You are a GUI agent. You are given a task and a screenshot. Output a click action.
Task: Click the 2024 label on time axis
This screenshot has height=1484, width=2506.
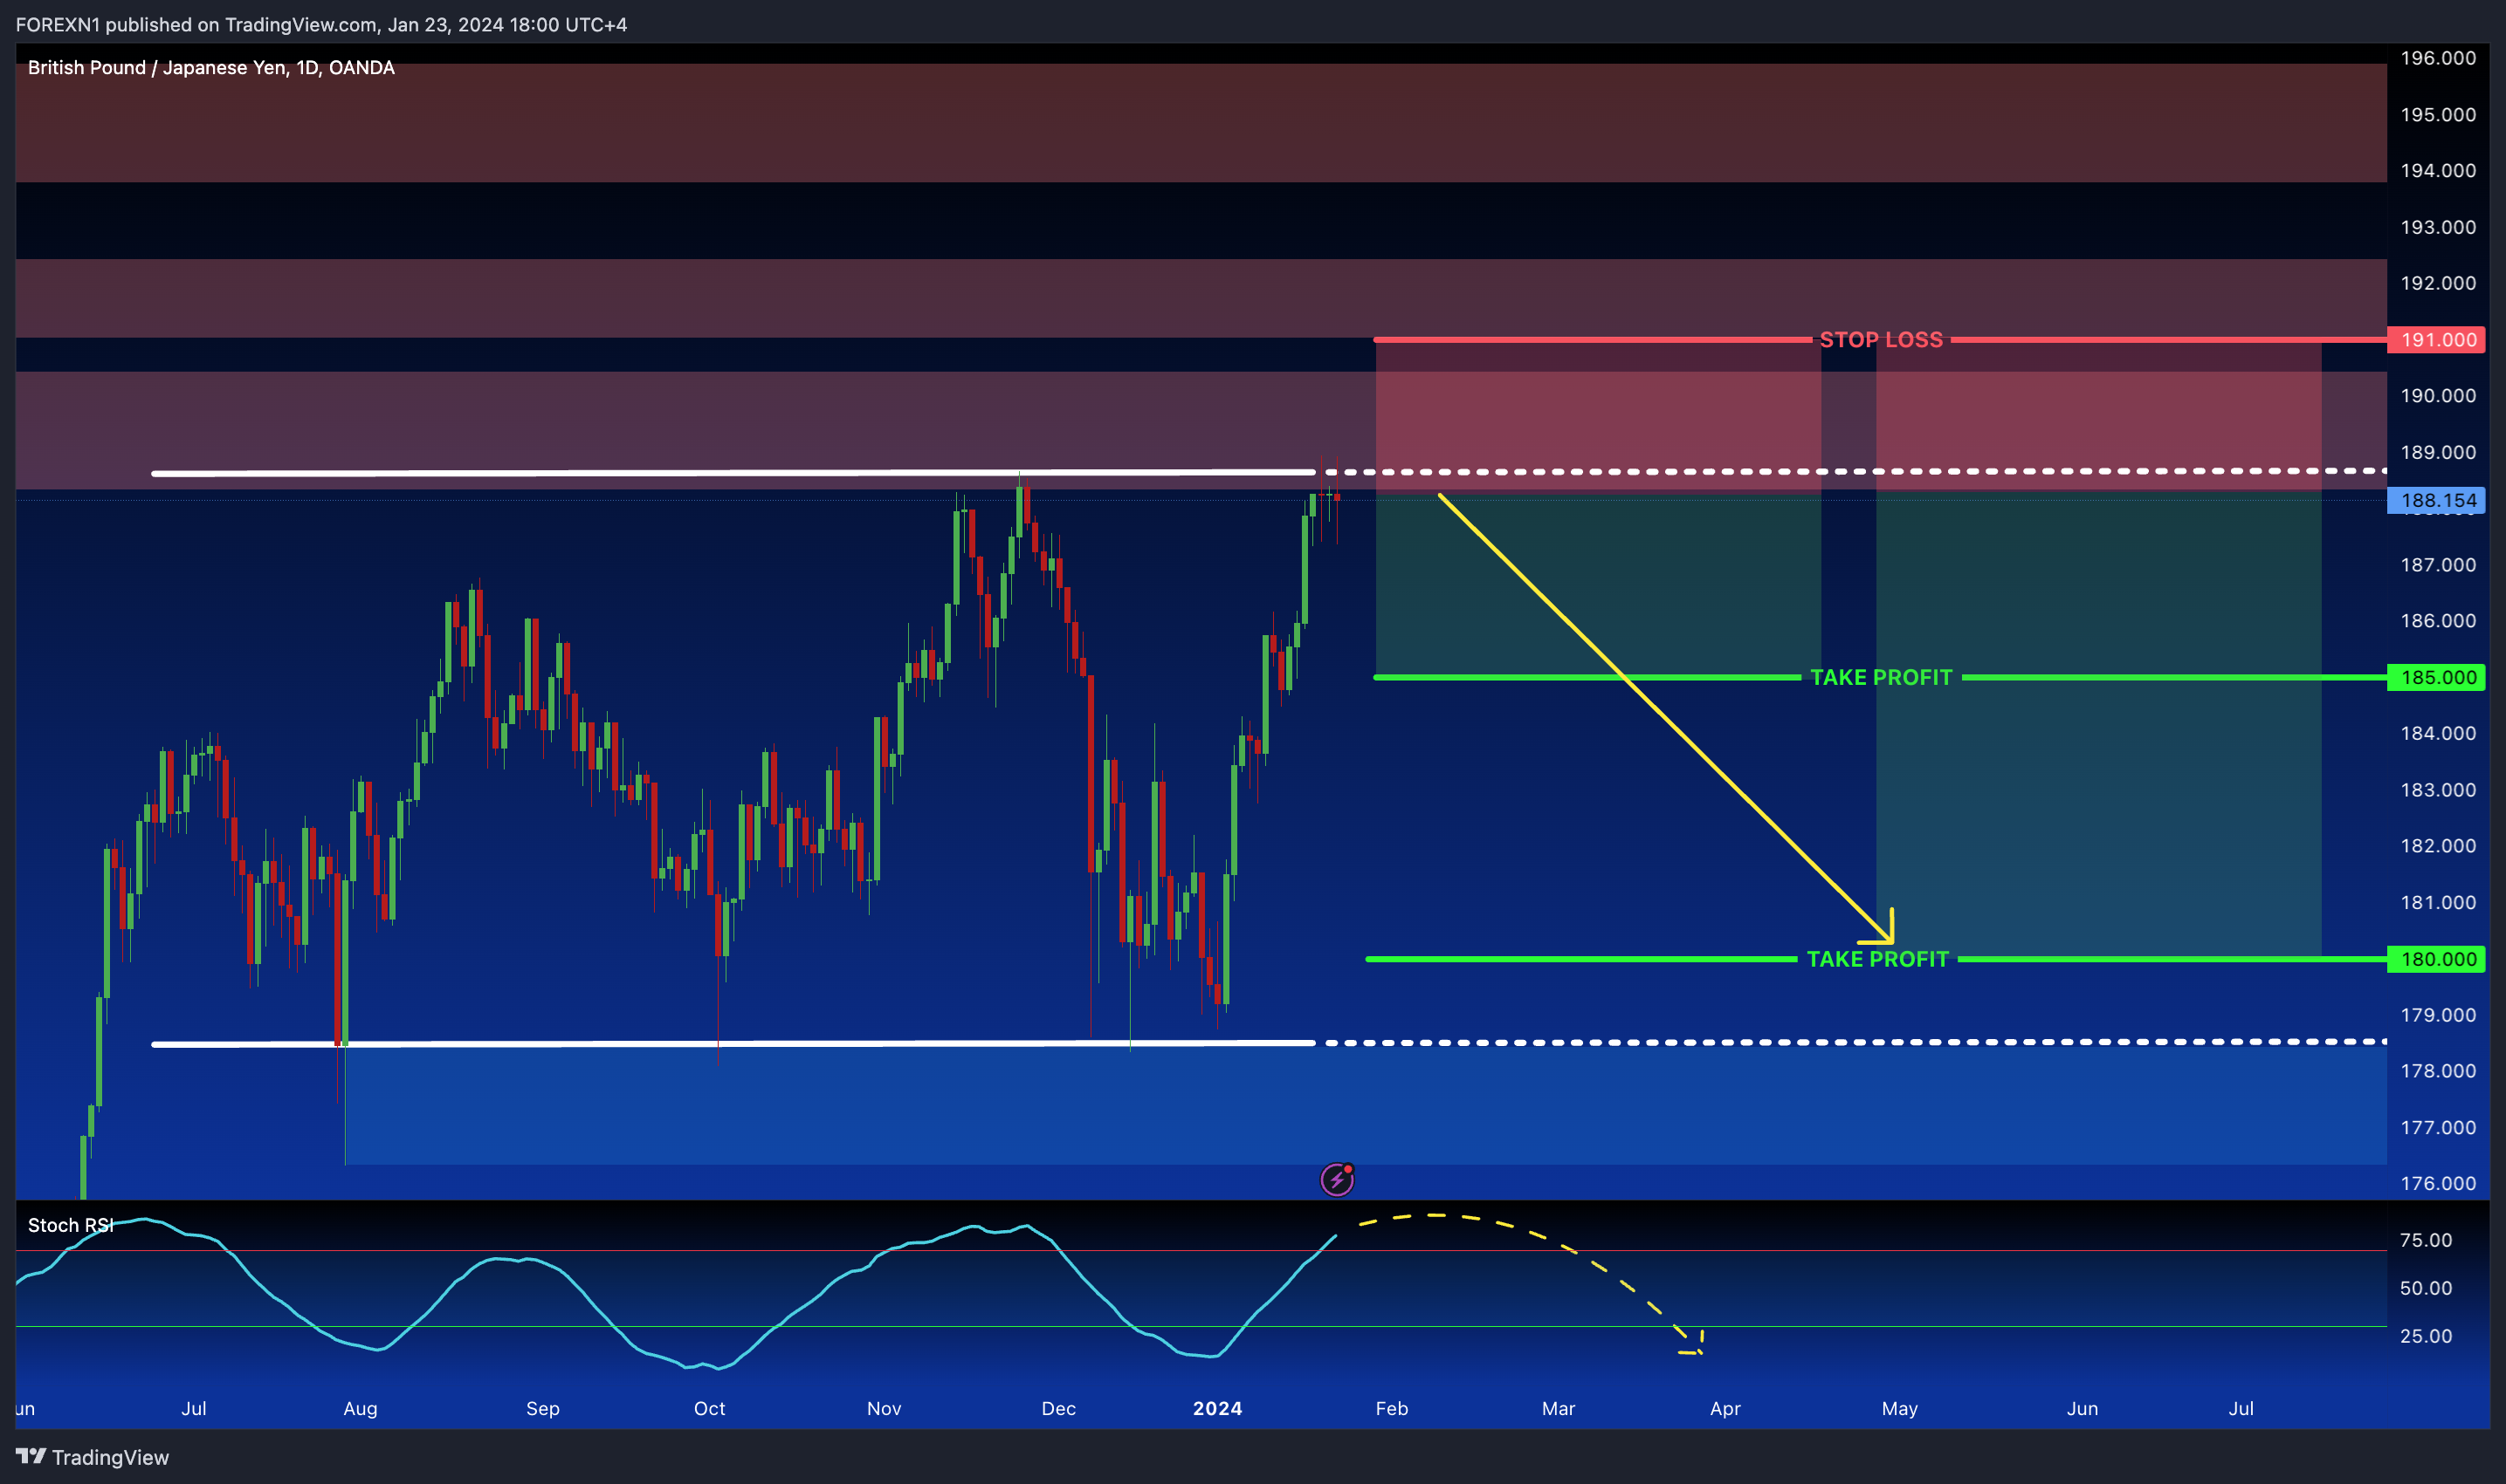(x=1217, y=1408)
